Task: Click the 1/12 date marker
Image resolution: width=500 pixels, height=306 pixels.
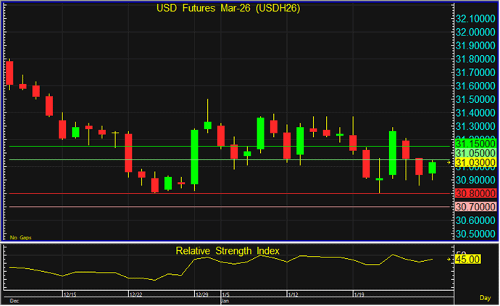Action: click(x=293, y=294)
